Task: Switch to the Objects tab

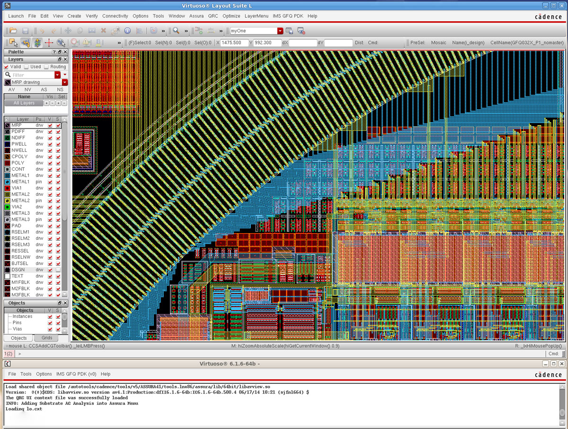Action: [x=19, y=338]
